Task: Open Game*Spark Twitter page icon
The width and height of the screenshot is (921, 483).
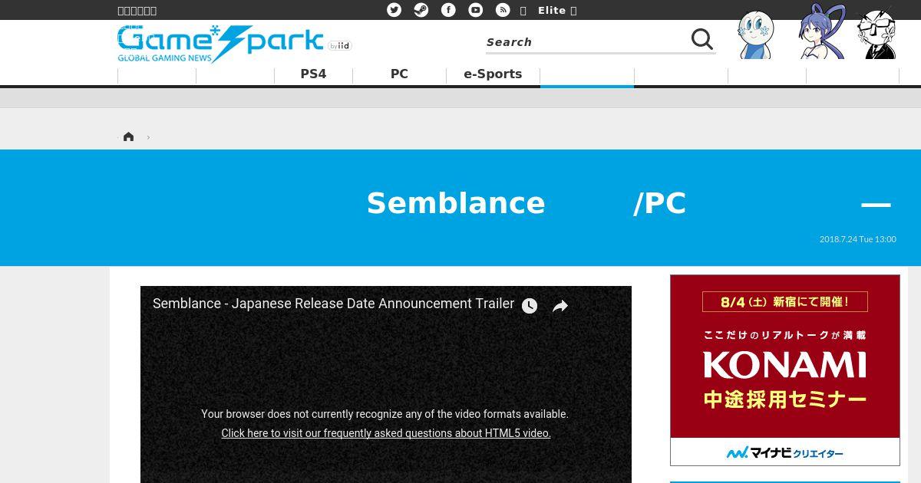Action: point(394,10)
